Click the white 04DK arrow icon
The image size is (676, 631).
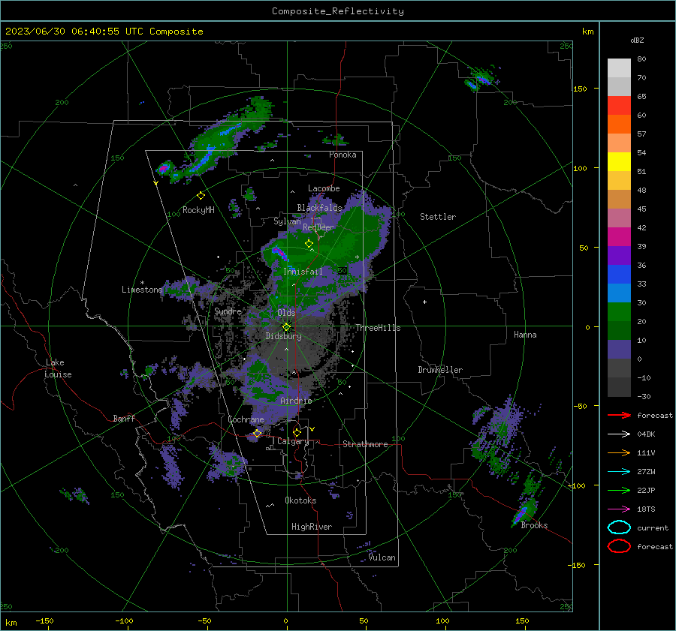[x=619, y=434]
